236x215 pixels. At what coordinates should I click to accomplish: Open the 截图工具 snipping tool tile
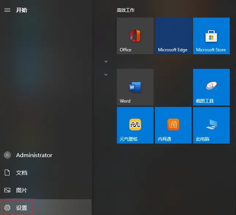211,87
